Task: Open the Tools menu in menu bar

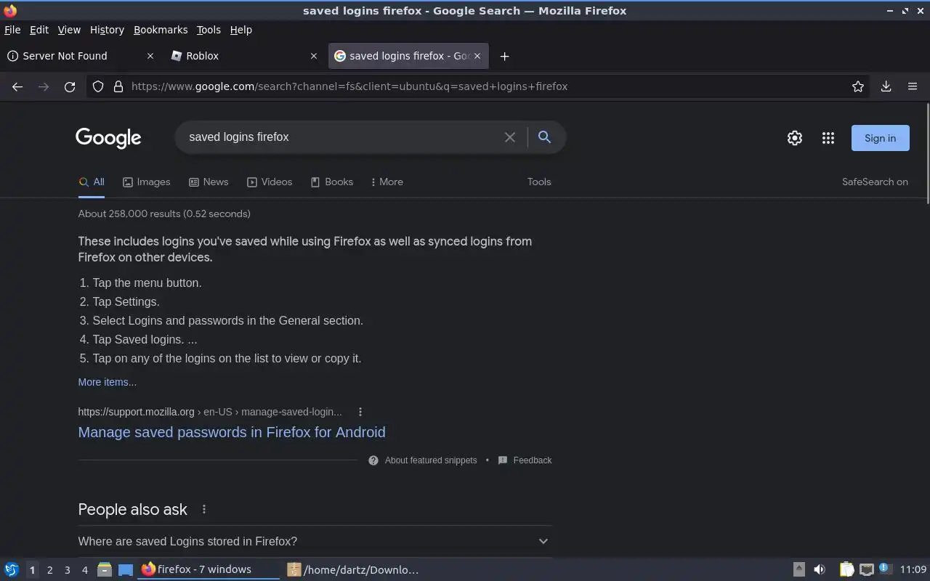Action: pyautogui.click(x=209, y=30)
